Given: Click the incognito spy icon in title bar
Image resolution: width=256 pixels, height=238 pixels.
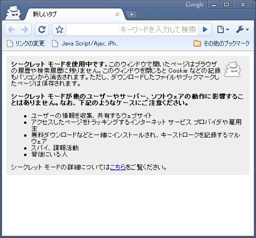Looking at the screenshot, I should (x=13, y=13).
